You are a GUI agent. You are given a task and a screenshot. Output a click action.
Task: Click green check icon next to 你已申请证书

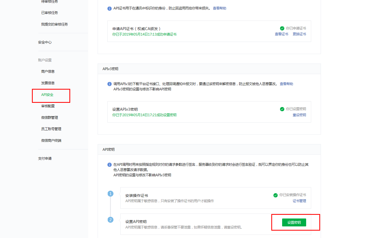(282, 28)
